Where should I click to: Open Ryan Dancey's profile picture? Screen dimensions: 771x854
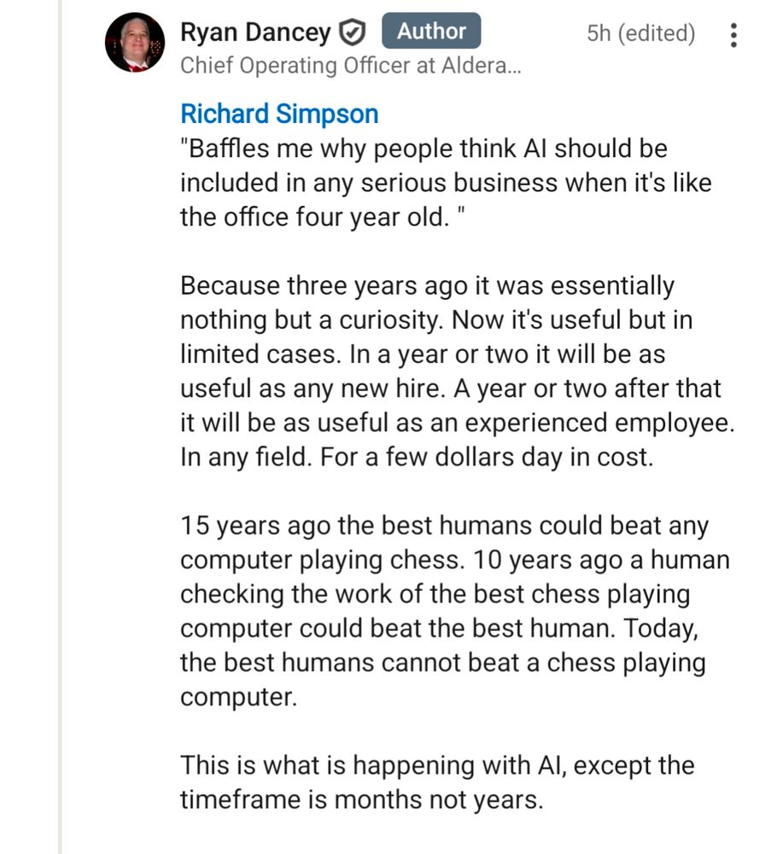(x=134, y=43)
